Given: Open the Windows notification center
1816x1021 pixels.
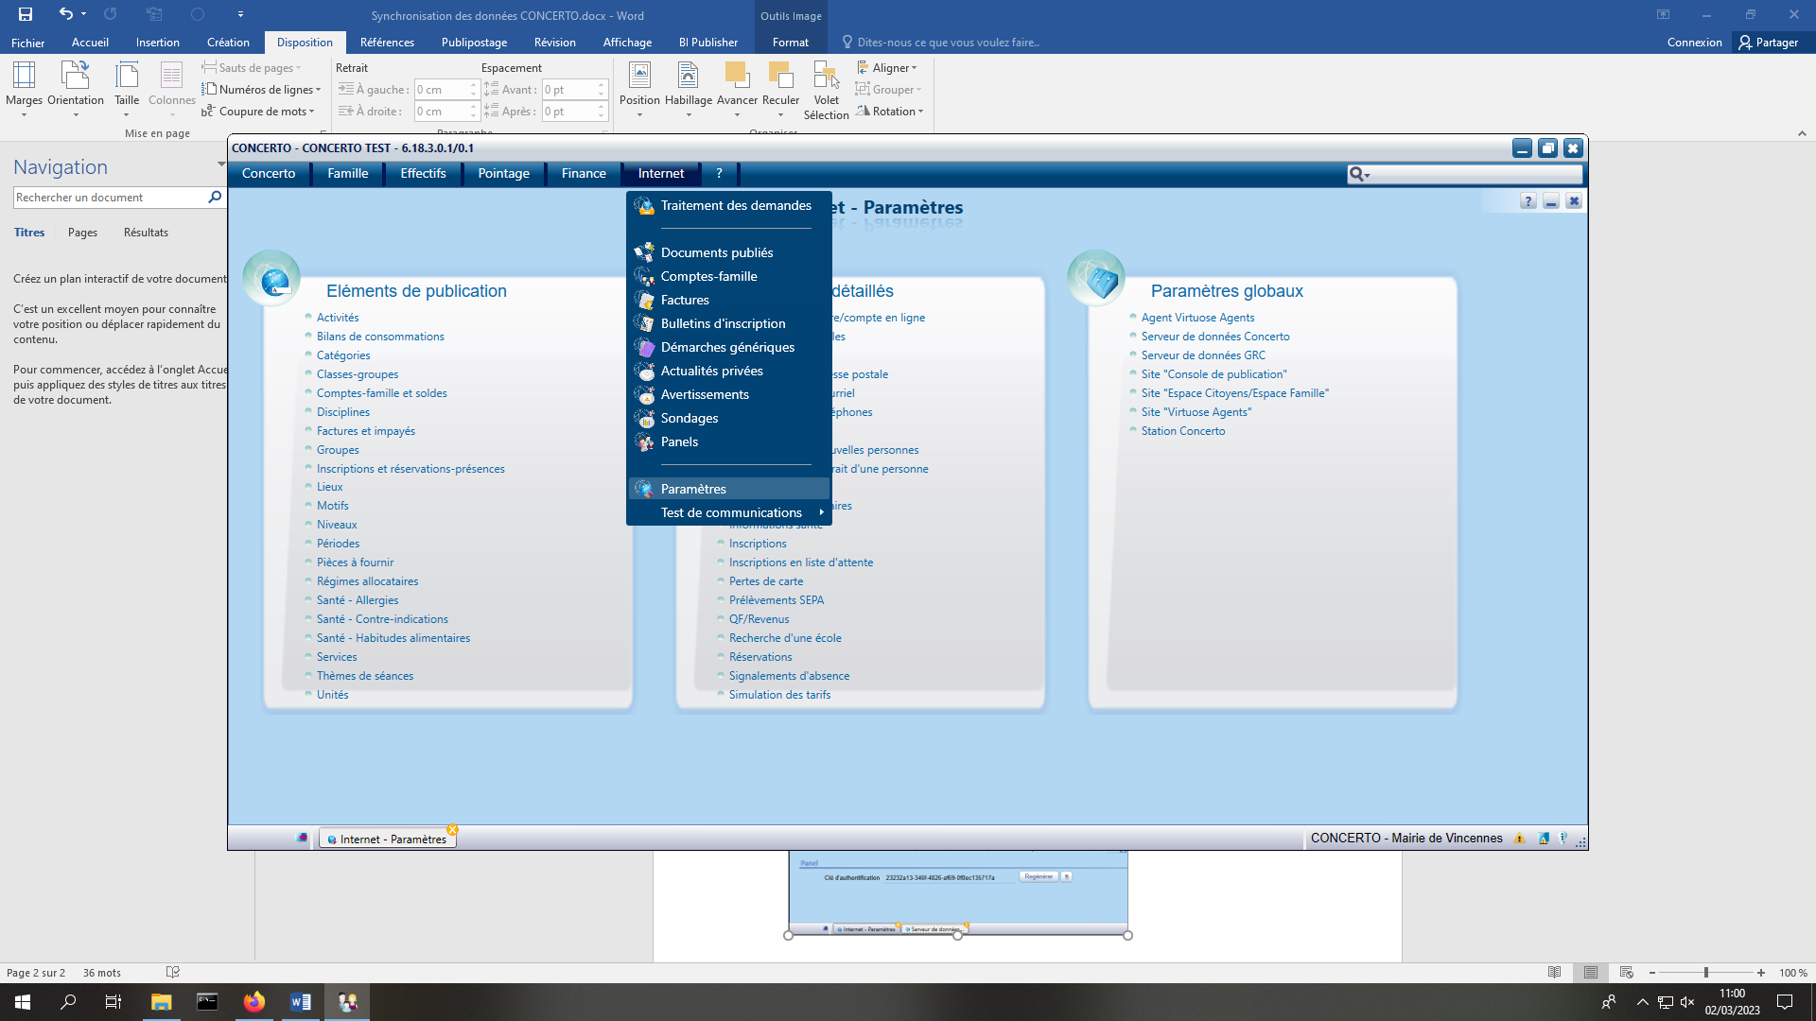Looking at the screenshot, I should pyautogui.click(x=1785, y=1002).
